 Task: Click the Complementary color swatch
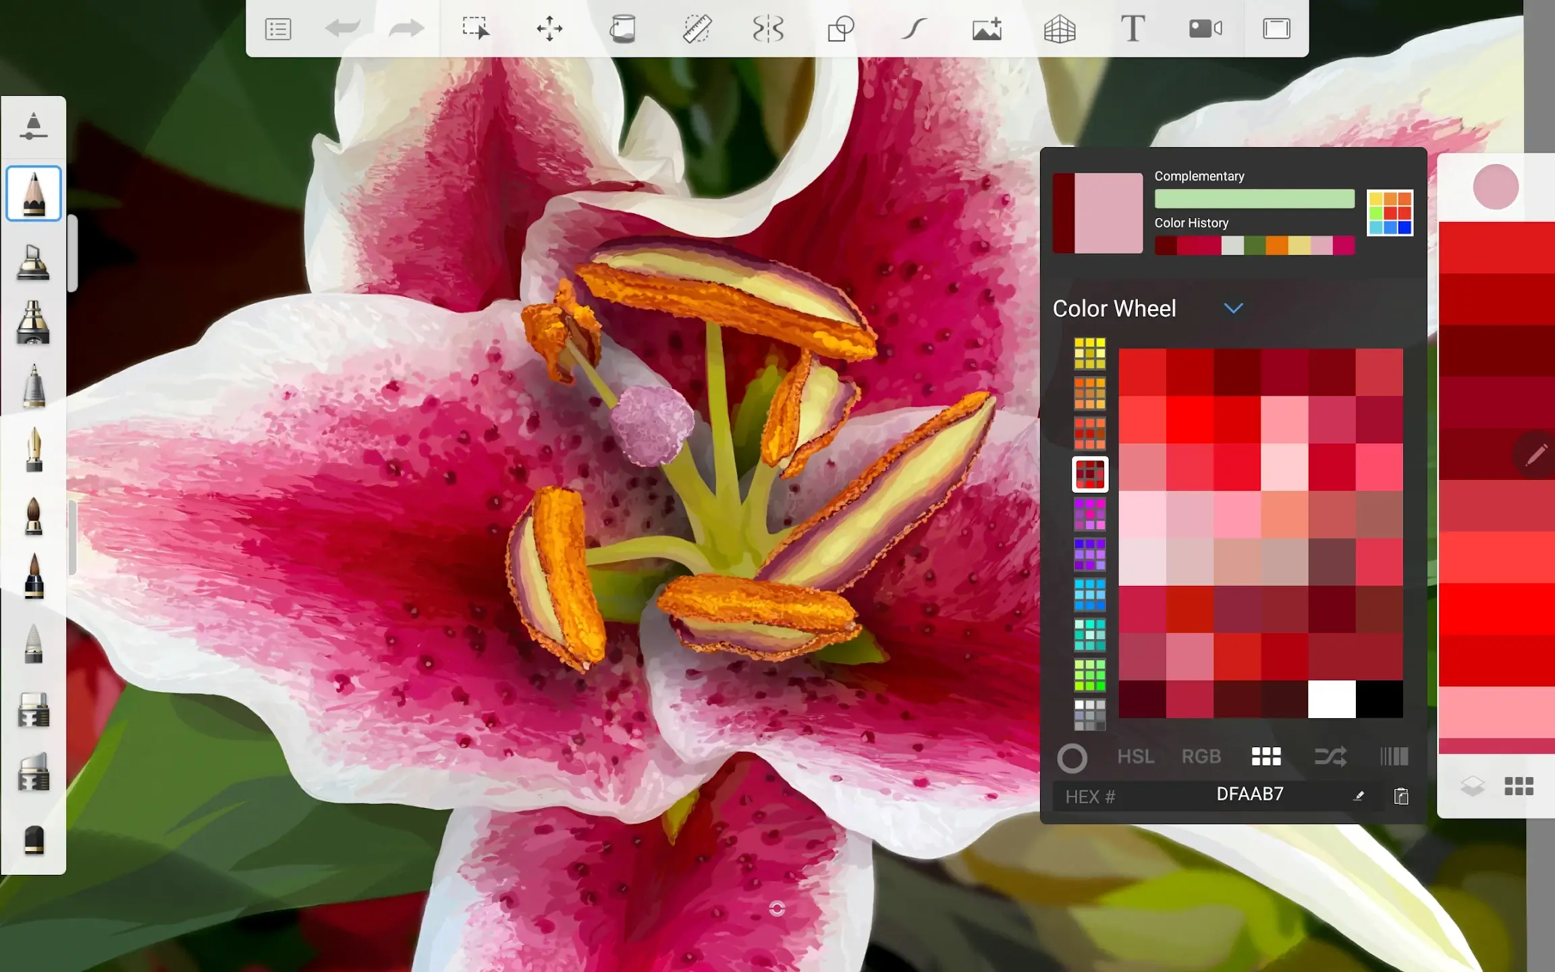(1254, 199)
